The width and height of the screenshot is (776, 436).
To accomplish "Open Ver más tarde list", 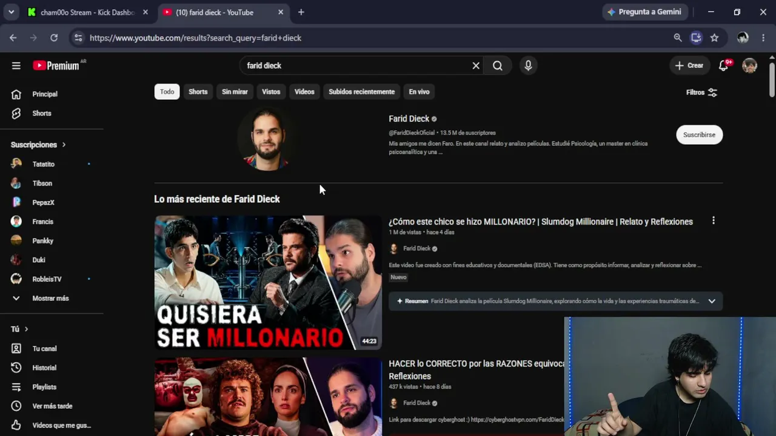I will pyautogui.click(x=52, y=406).
